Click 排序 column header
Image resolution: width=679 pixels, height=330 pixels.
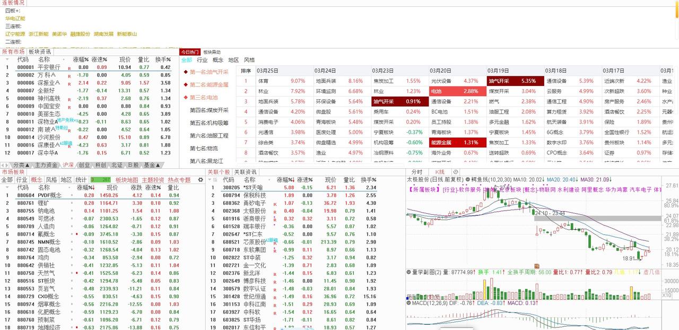click(246, 71)
